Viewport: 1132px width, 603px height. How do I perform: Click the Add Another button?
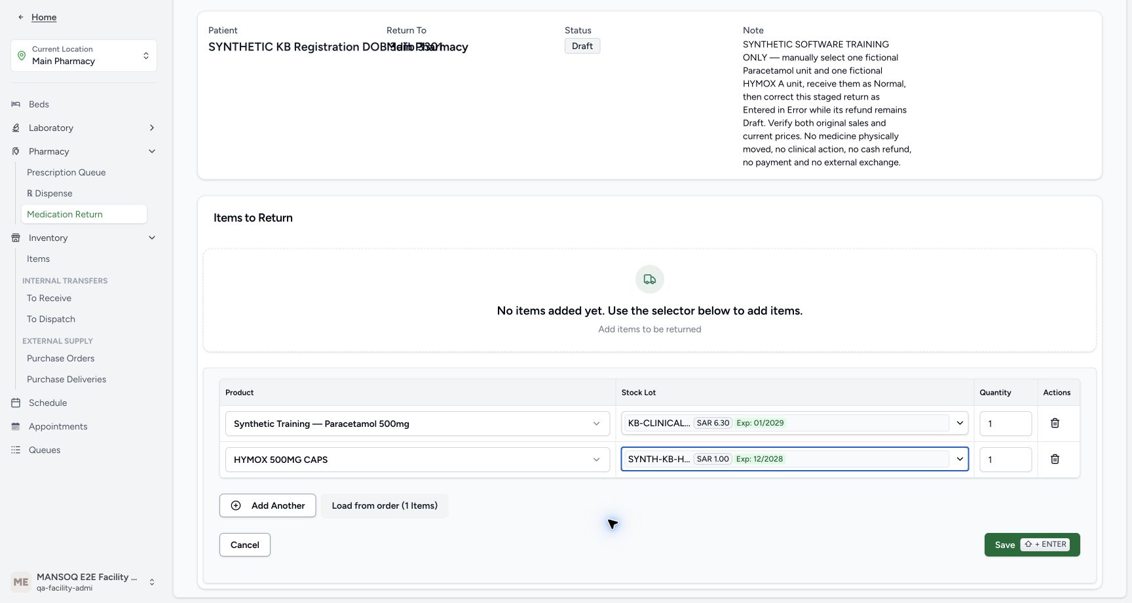click(x=267, y=505)
